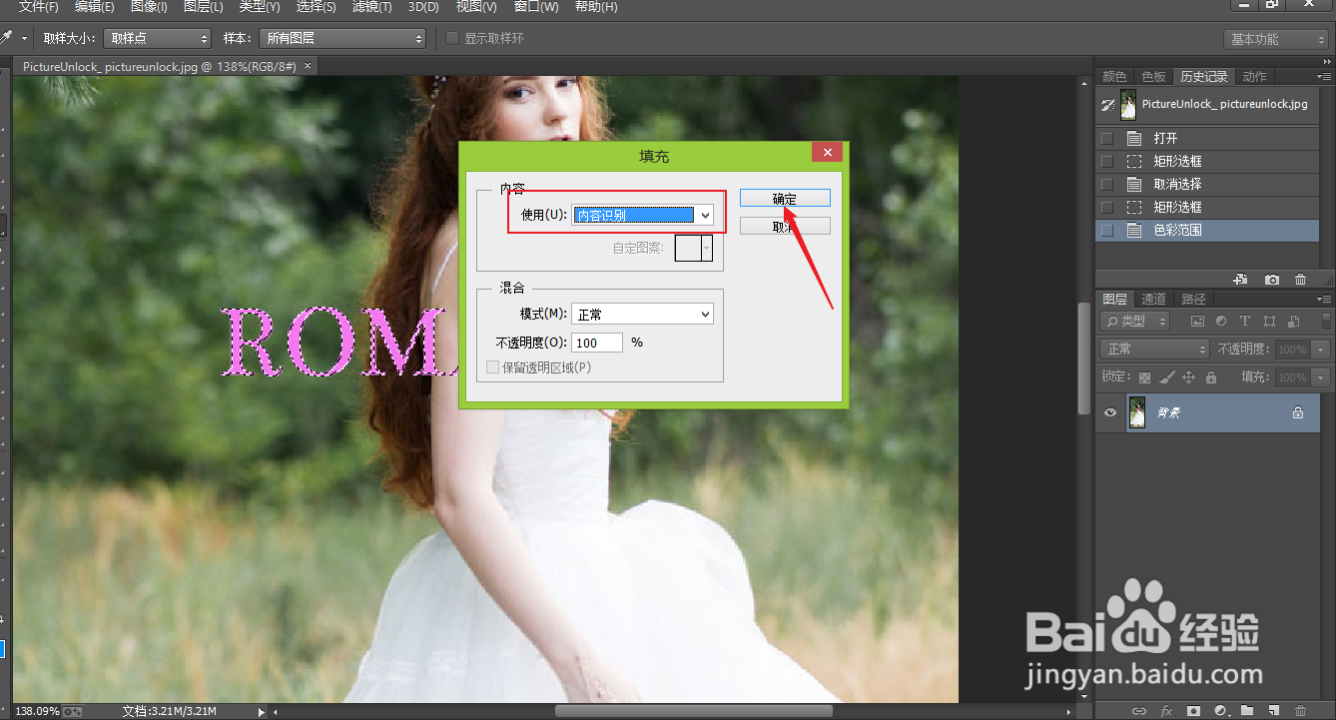The width and height of the screenshot is (1336, 720).
Task: Switch to the Channels (通道) tab
Action: tap(1153, 299)
